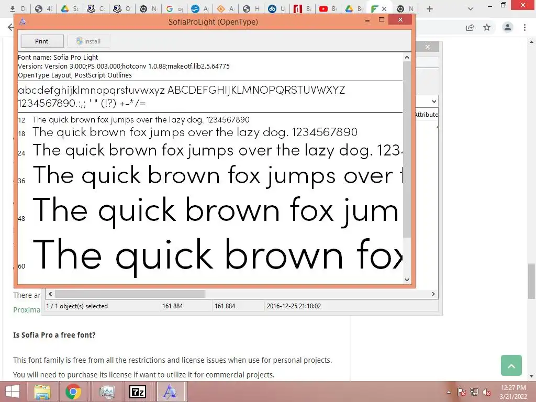Switch to the first Google Drive tab
Viewport: 536px width, 402px height.
[70, 9]
